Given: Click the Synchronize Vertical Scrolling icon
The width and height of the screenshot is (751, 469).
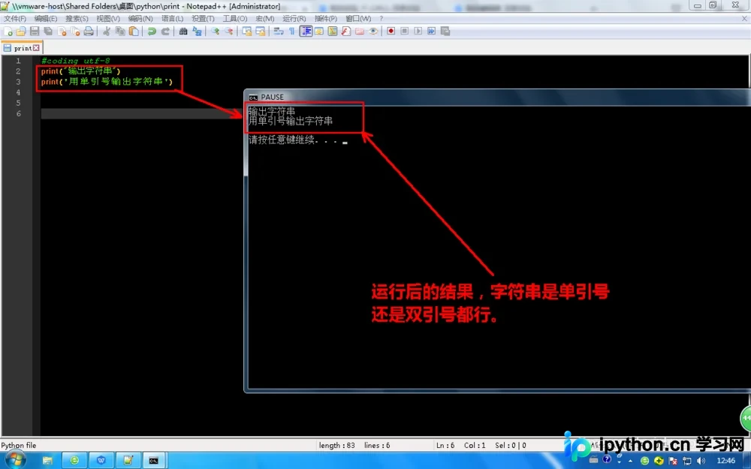Looking at the screenshot, I should 246,31.
